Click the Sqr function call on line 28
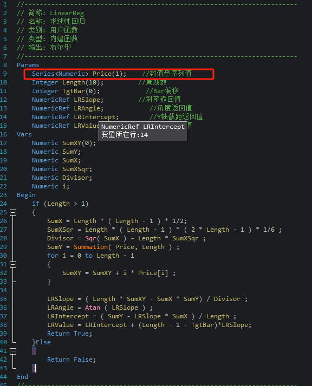Screen dimensions: 312x386 [x=90, y=238]
